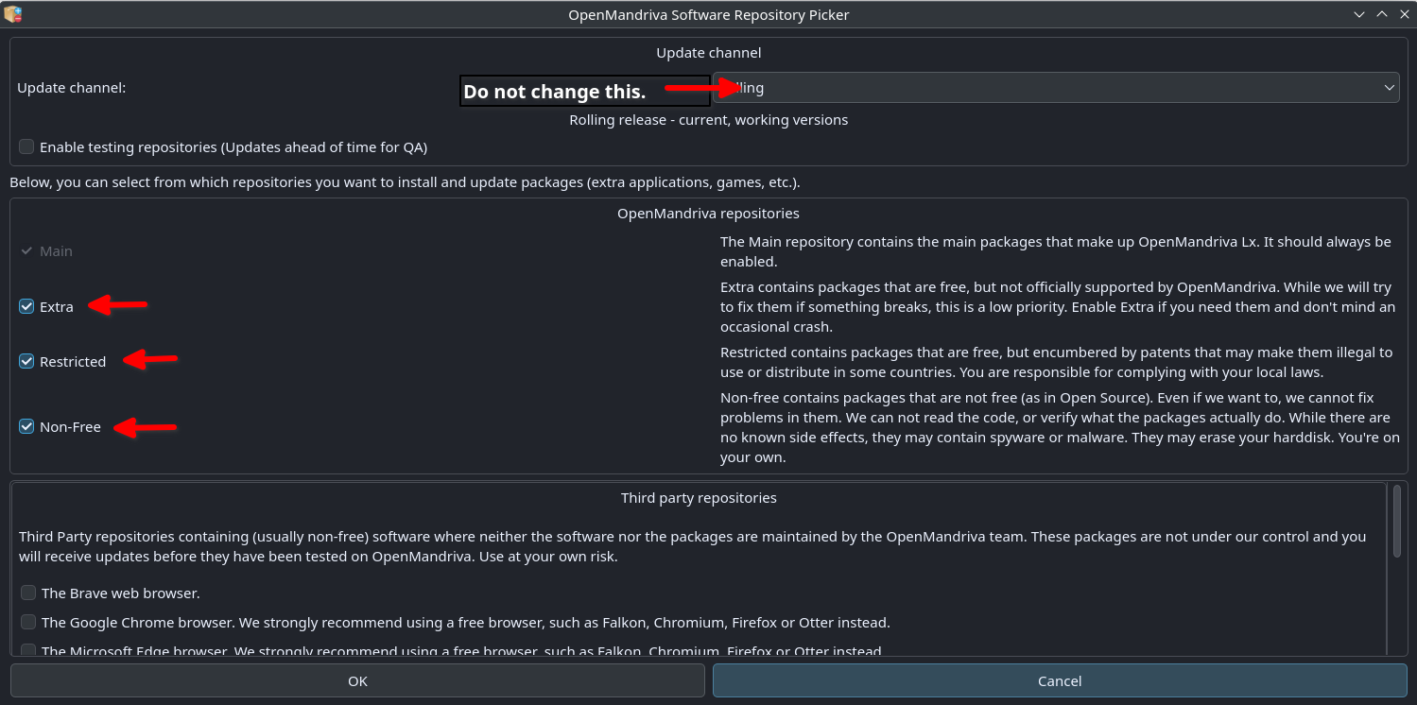This screenshot has height=705, width=1417.
Task: Toggle the Main repository checkbox
Action: (x=26, y=251)
